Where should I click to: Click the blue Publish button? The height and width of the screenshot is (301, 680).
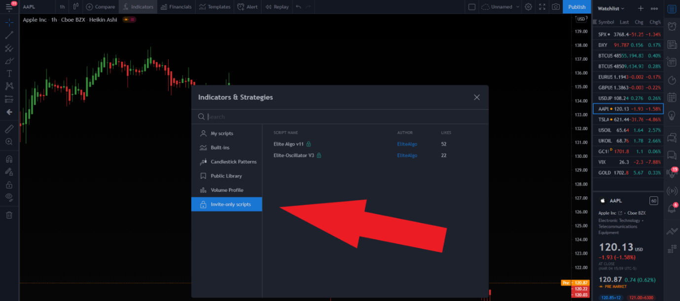click(576, 7)
